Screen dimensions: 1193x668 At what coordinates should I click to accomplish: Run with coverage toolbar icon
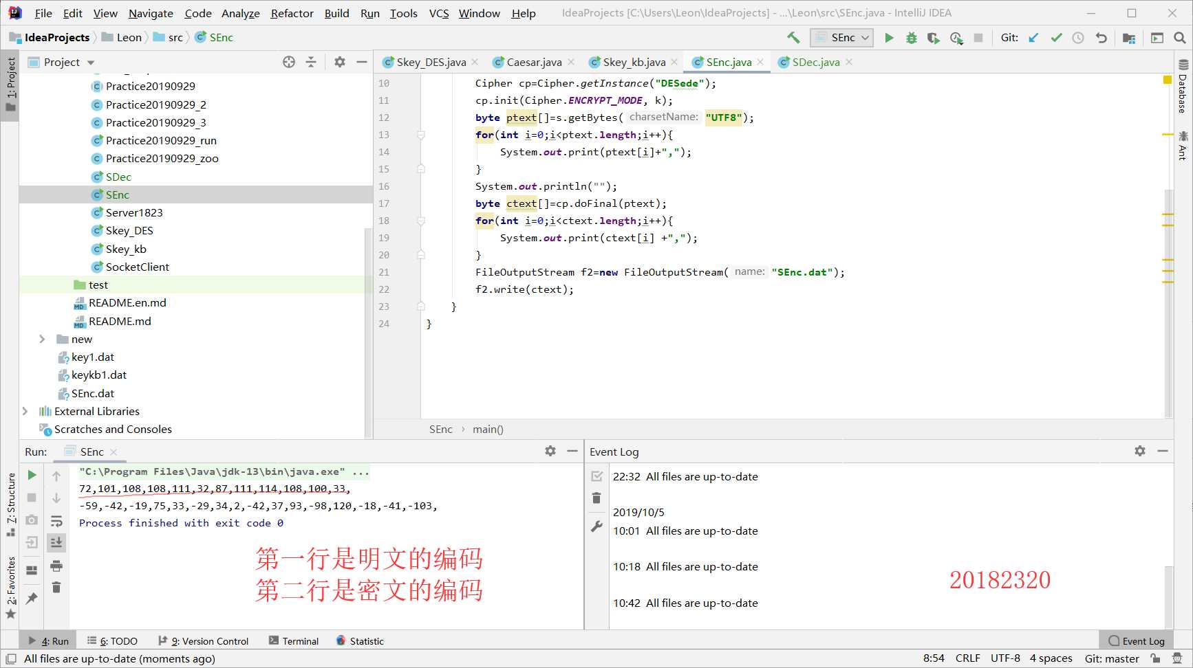pos(933,38)
